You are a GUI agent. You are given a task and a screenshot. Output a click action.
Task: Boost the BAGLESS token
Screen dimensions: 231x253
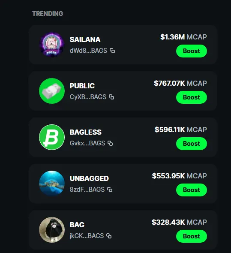pos(192,144)
